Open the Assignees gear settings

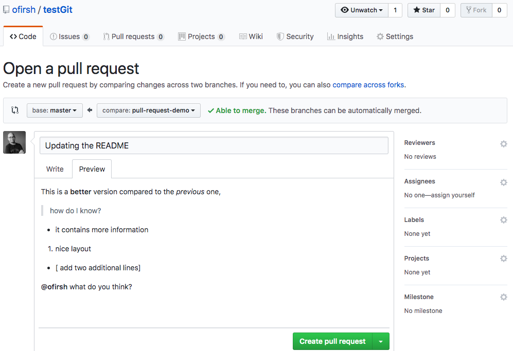503,182
